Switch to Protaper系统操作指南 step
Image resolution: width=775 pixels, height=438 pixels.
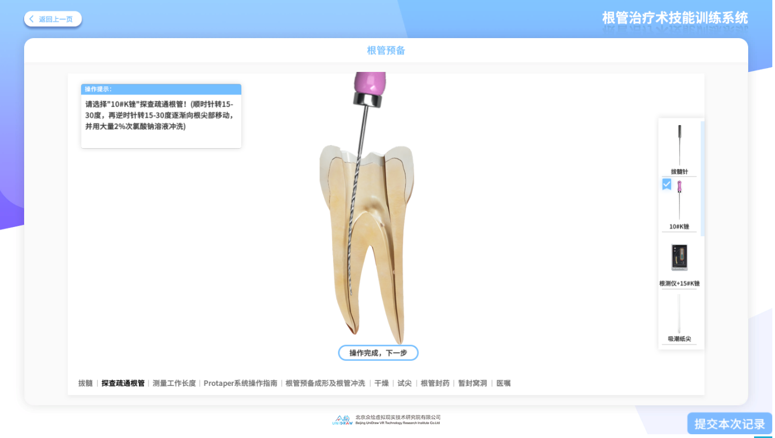pos(240,383)
